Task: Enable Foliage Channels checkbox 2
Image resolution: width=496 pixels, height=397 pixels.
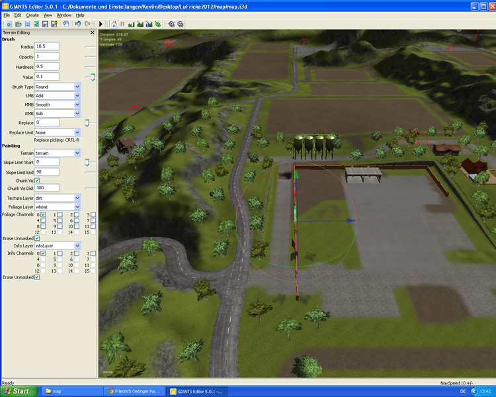Action: click(x=77, y=214)
